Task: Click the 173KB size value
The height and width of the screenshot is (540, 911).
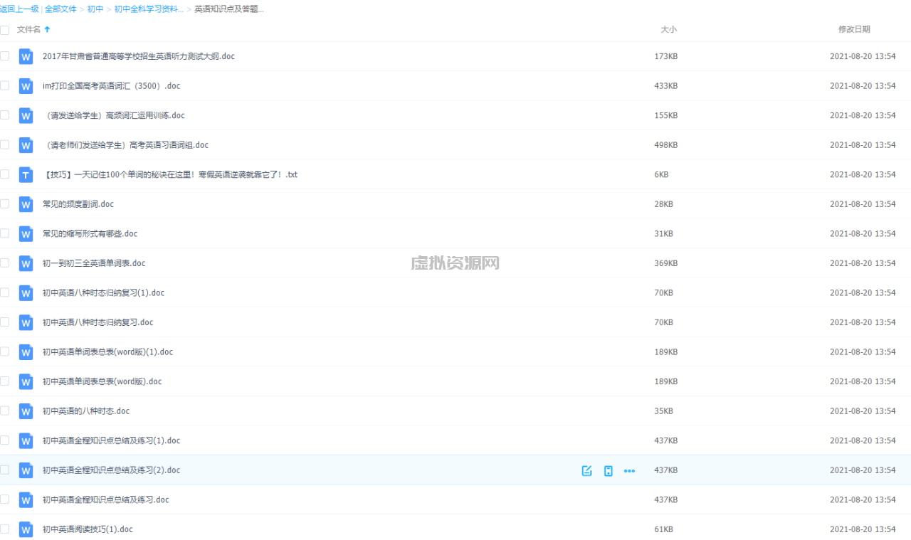Action: tap(666, 56)
